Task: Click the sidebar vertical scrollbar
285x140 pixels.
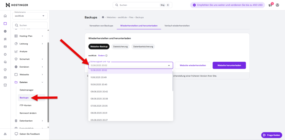Action: click(48, 82)
